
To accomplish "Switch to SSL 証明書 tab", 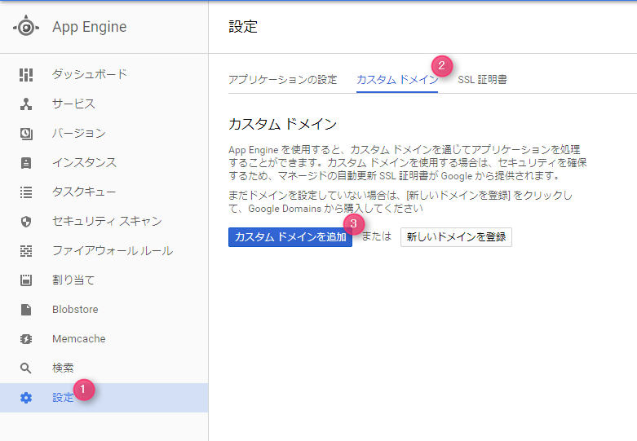I will pos(482,80).
